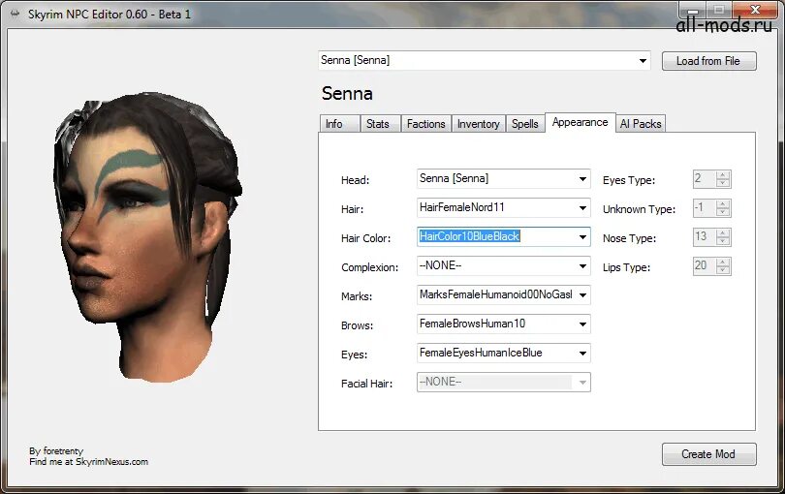This screenshot has height=494, width=785.
Task: Click the Complexion label
Action: click(370, 267)
